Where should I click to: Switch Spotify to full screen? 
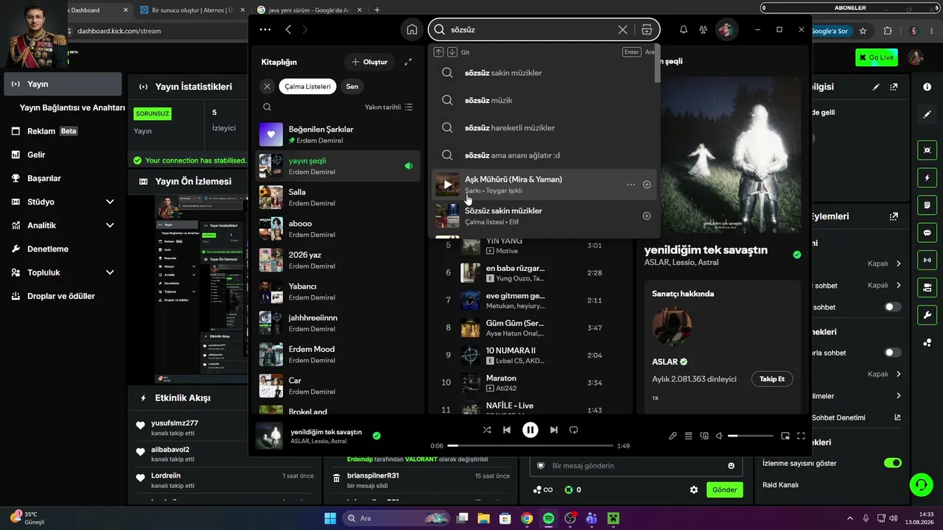(801, 436)
